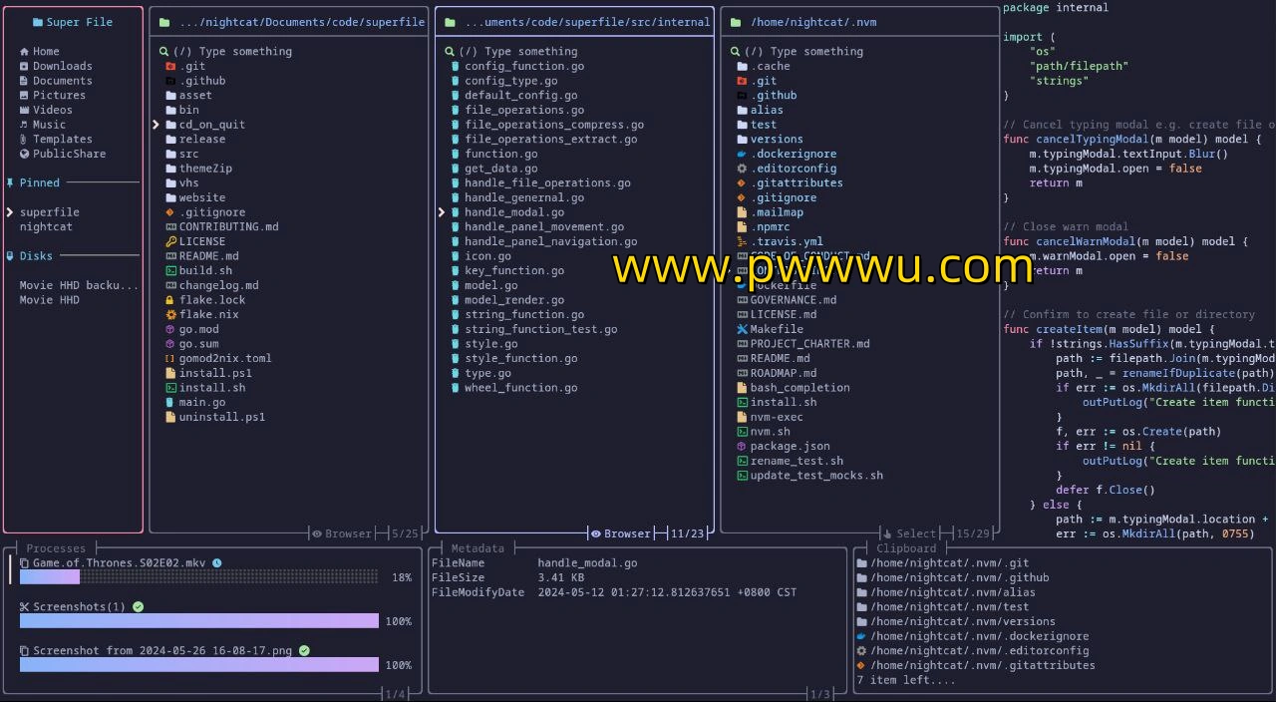Click the Game.of.Thrones 18% progress bar
Image resolution: width=1276 pixels, height=702 pixels.
pyautogui.click(x=199, y=577)
